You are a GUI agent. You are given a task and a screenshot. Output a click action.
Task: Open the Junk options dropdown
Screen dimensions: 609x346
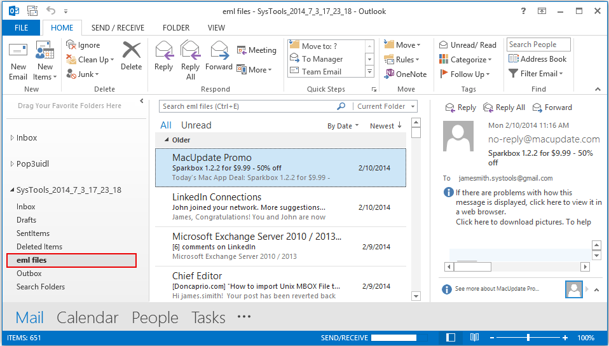coord(83,74)
